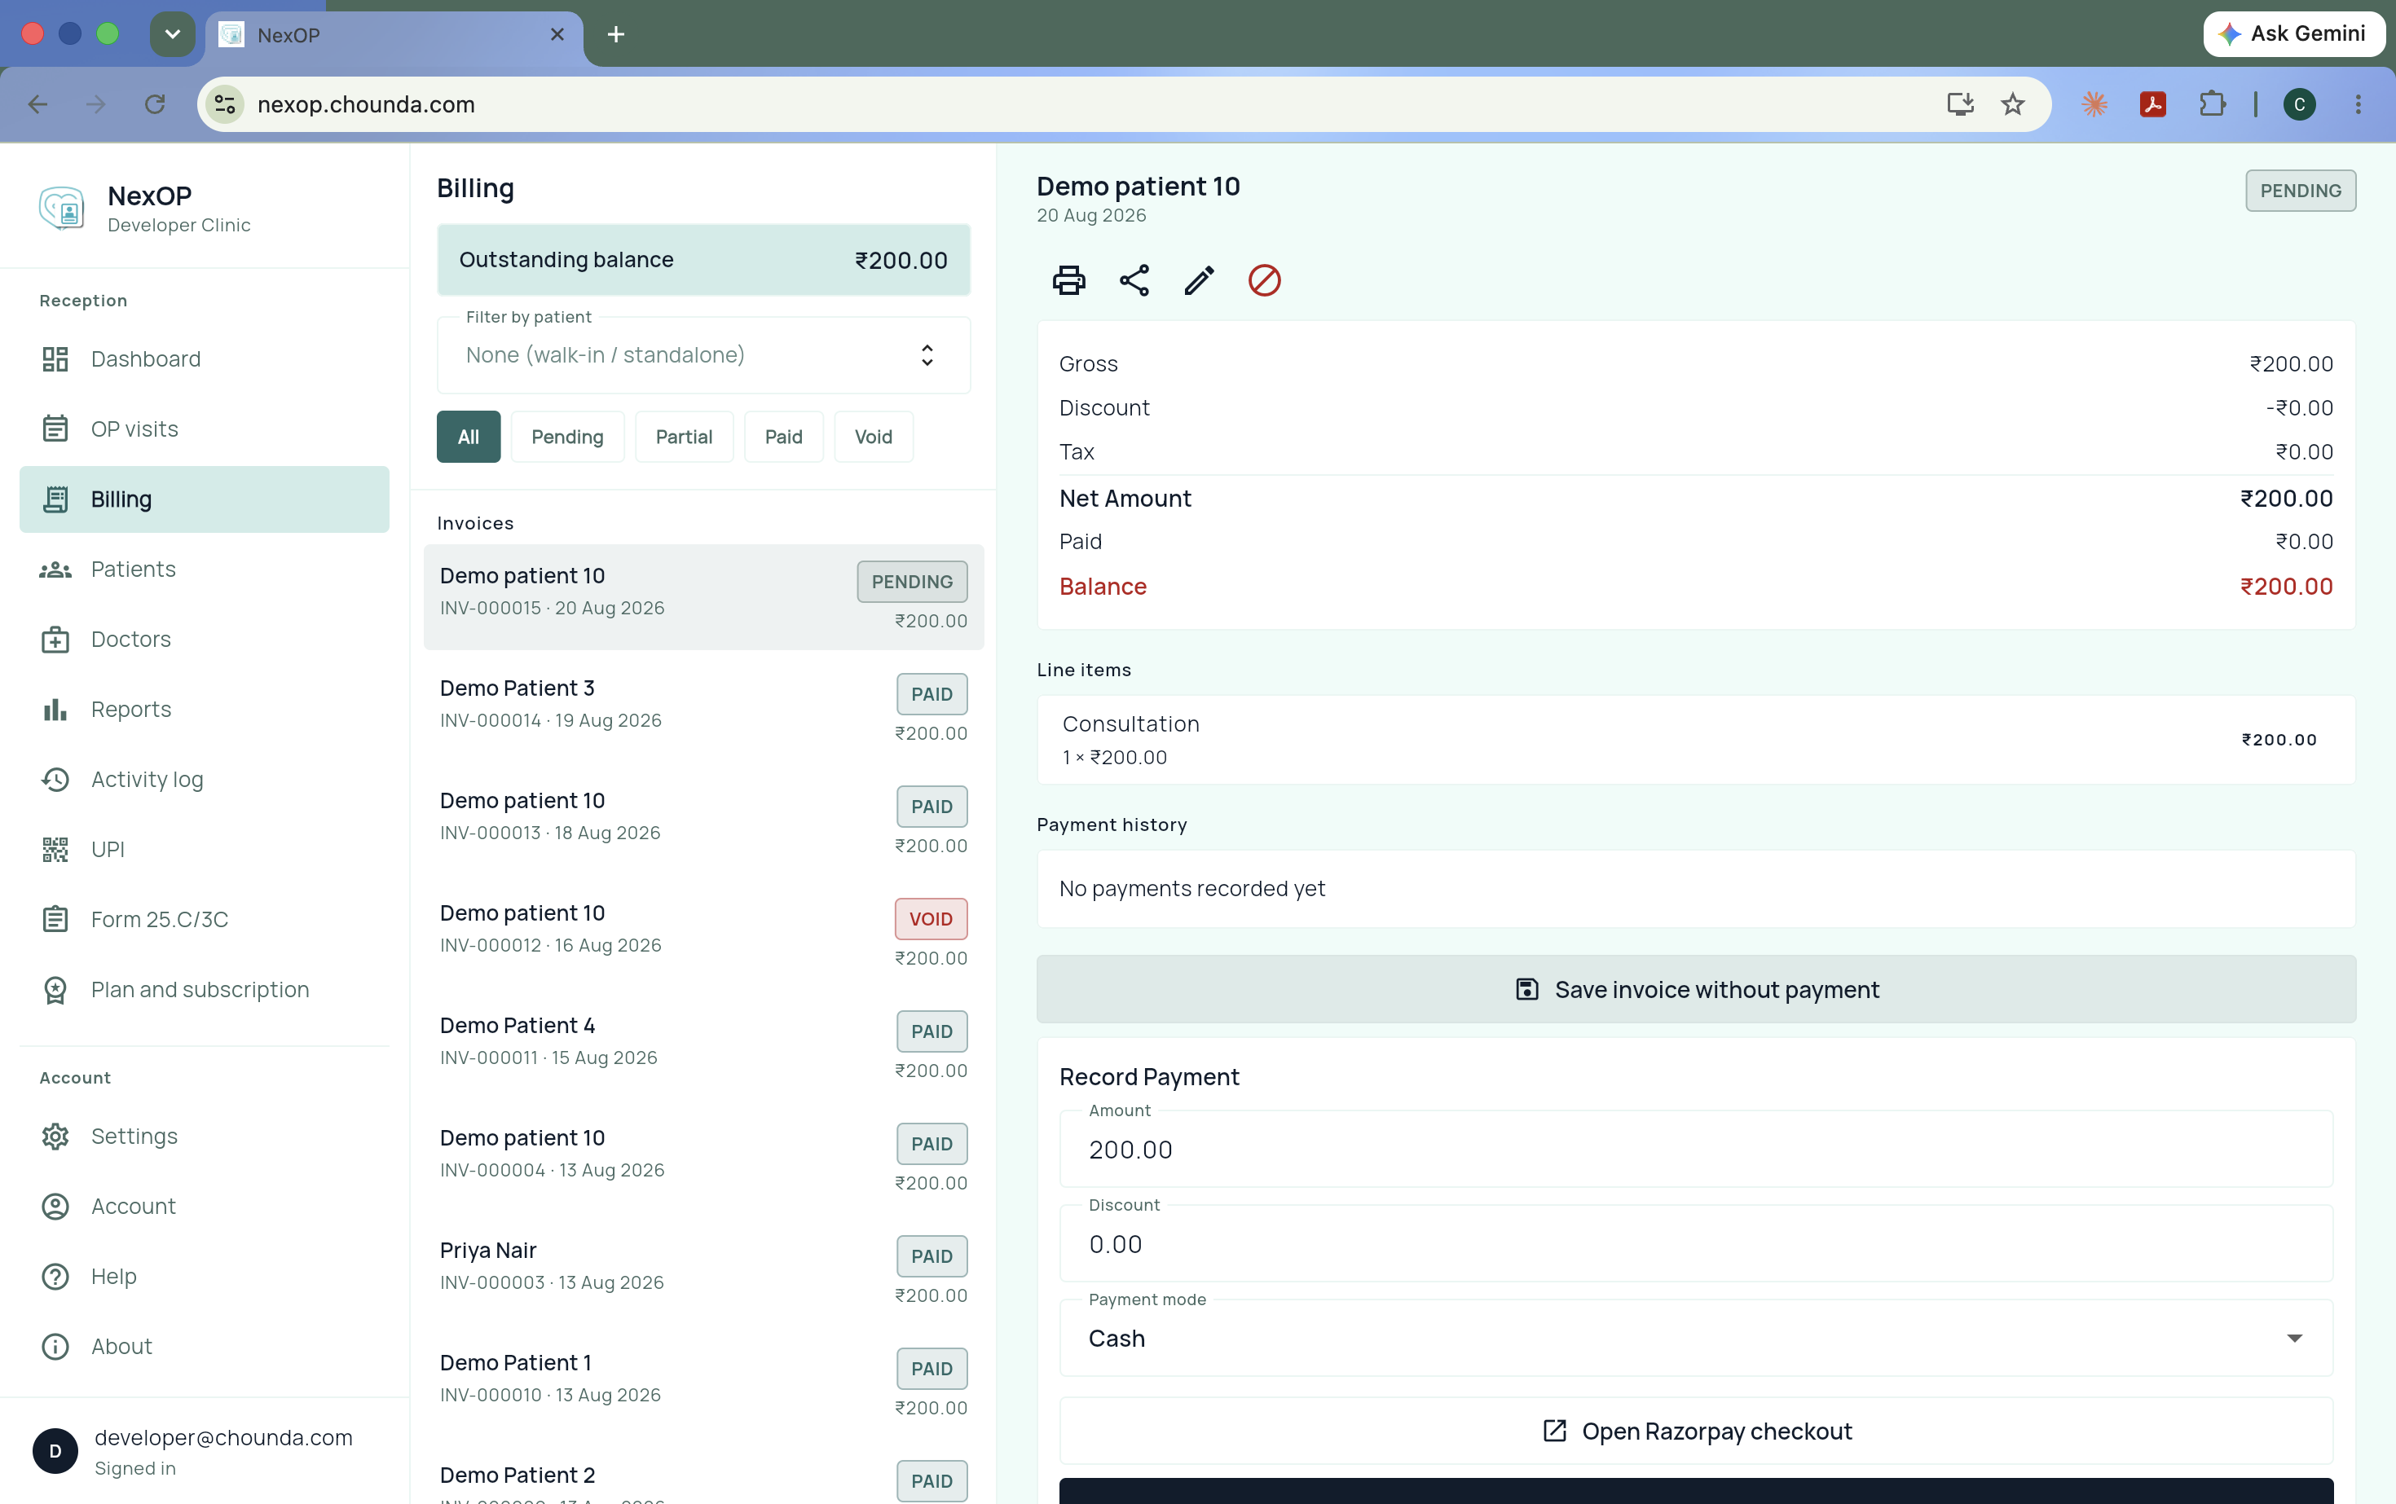
Task: Void invoice with red cancel icon
Action: (x=1264, y=280)
